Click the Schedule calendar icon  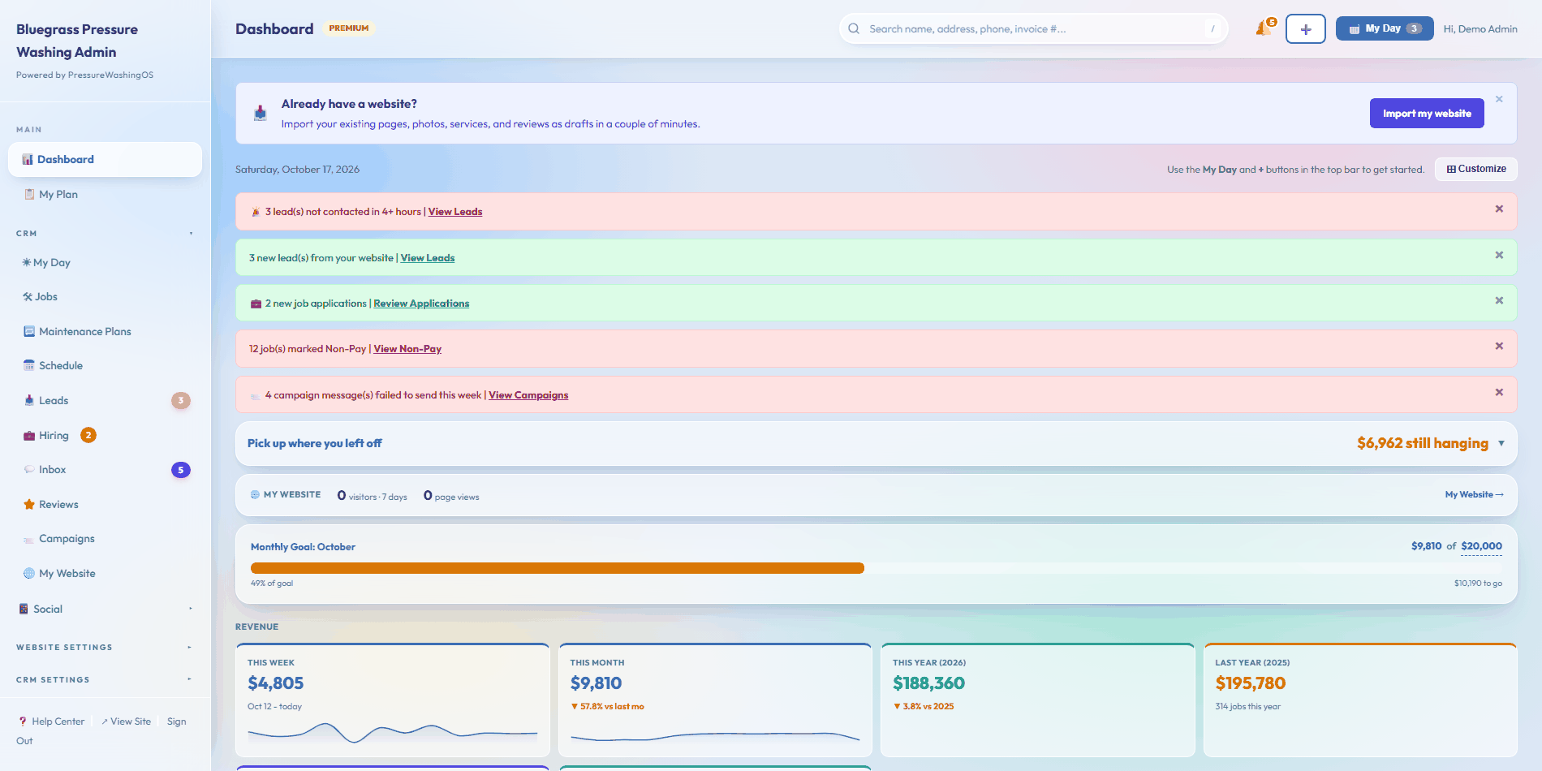(x=29, y=365)
